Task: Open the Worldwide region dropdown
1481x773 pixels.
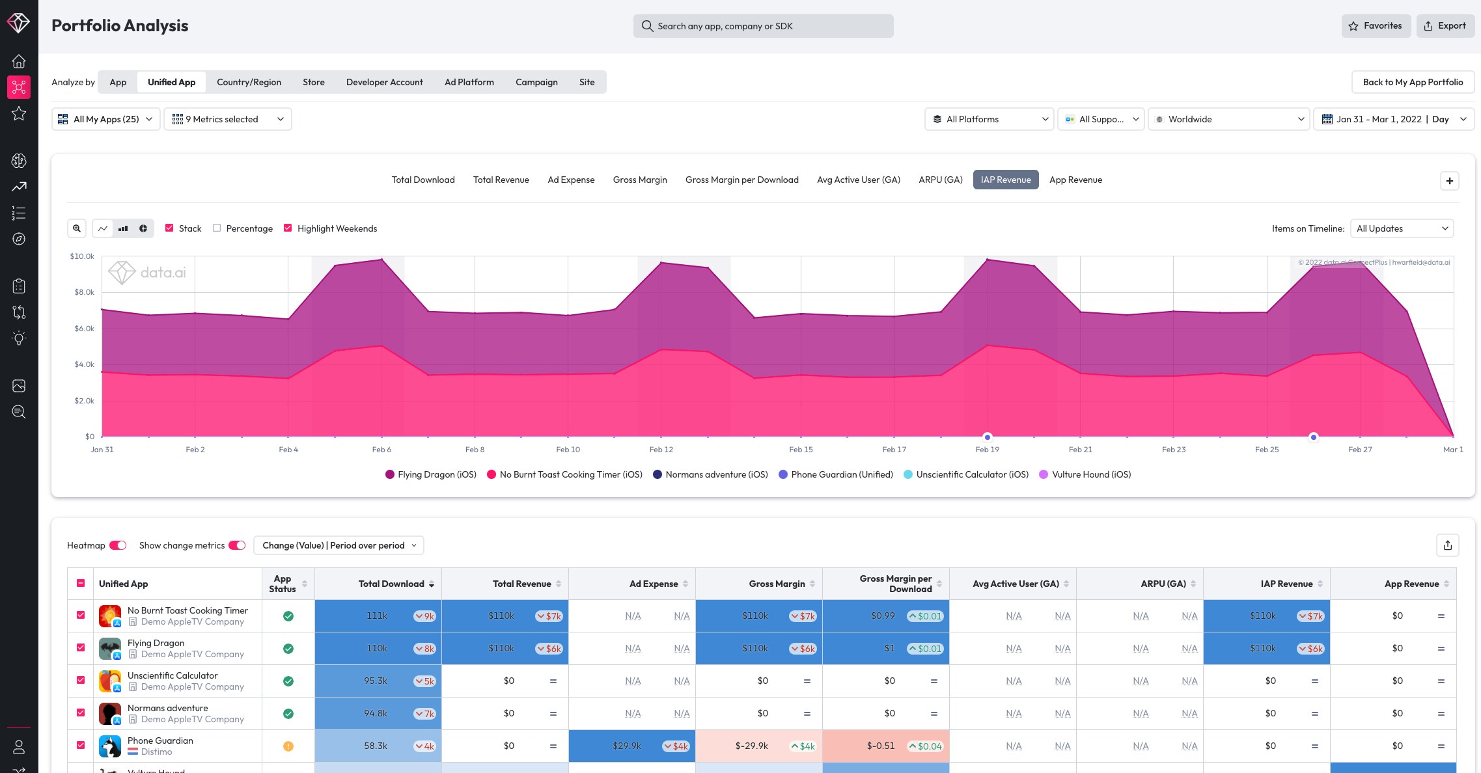Action: pos(1228,119)
